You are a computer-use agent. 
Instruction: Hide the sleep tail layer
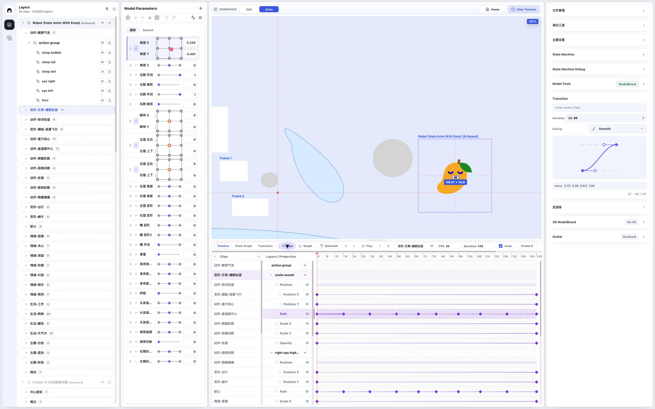pyautogui.click(x=102, y=62)
